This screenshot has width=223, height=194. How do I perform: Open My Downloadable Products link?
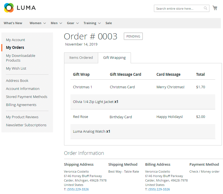pyautogui.click(x=21, y=58)
